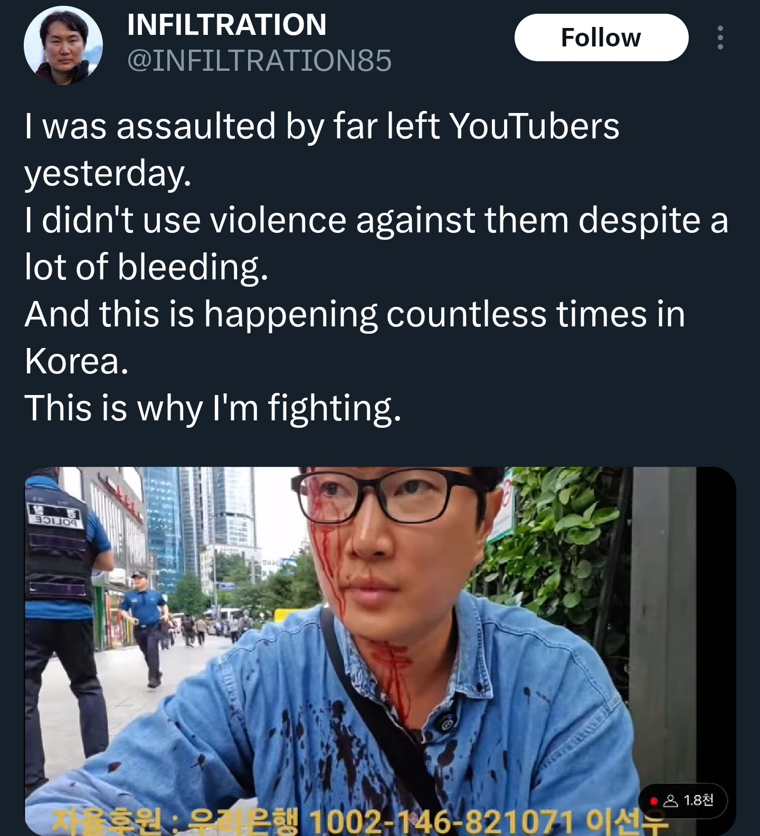Click the viewer silhouette icon in badge
This screenshot has width=760, height=836.
(670, 801)
